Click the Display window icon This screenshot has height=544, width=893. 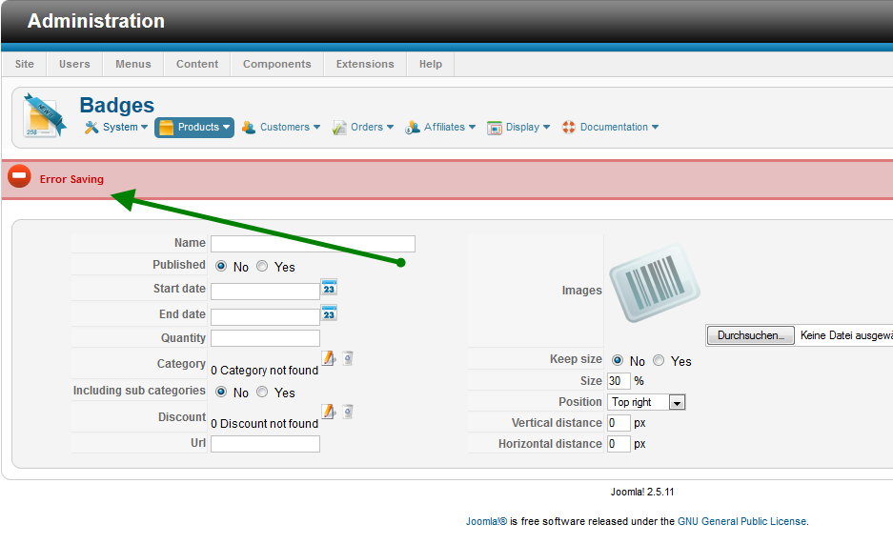coord(495,128)
